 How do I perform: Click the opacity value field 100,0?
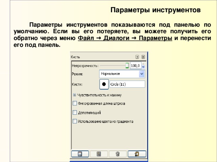136,65
